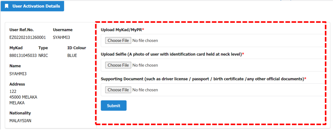Click the BLUE value under ID Colour
Viewport: 333px width, 130px height.
click(x=72, y=56)
